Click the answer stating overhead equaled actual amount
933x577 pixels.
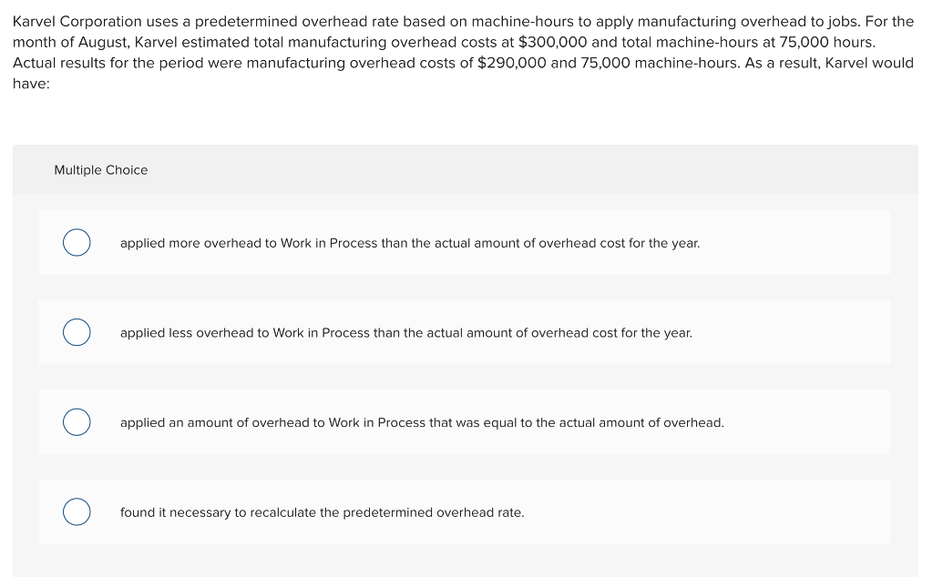[421, 422]
